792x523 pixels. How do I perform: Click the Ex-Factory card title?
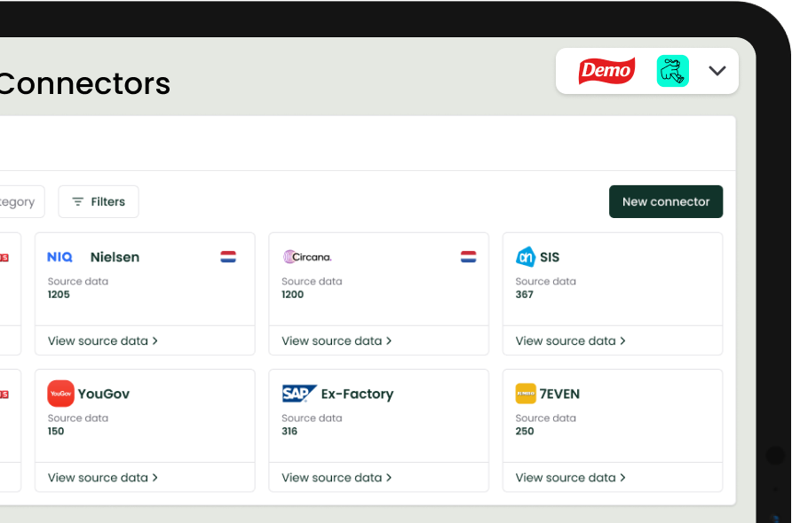pos(357,394)
